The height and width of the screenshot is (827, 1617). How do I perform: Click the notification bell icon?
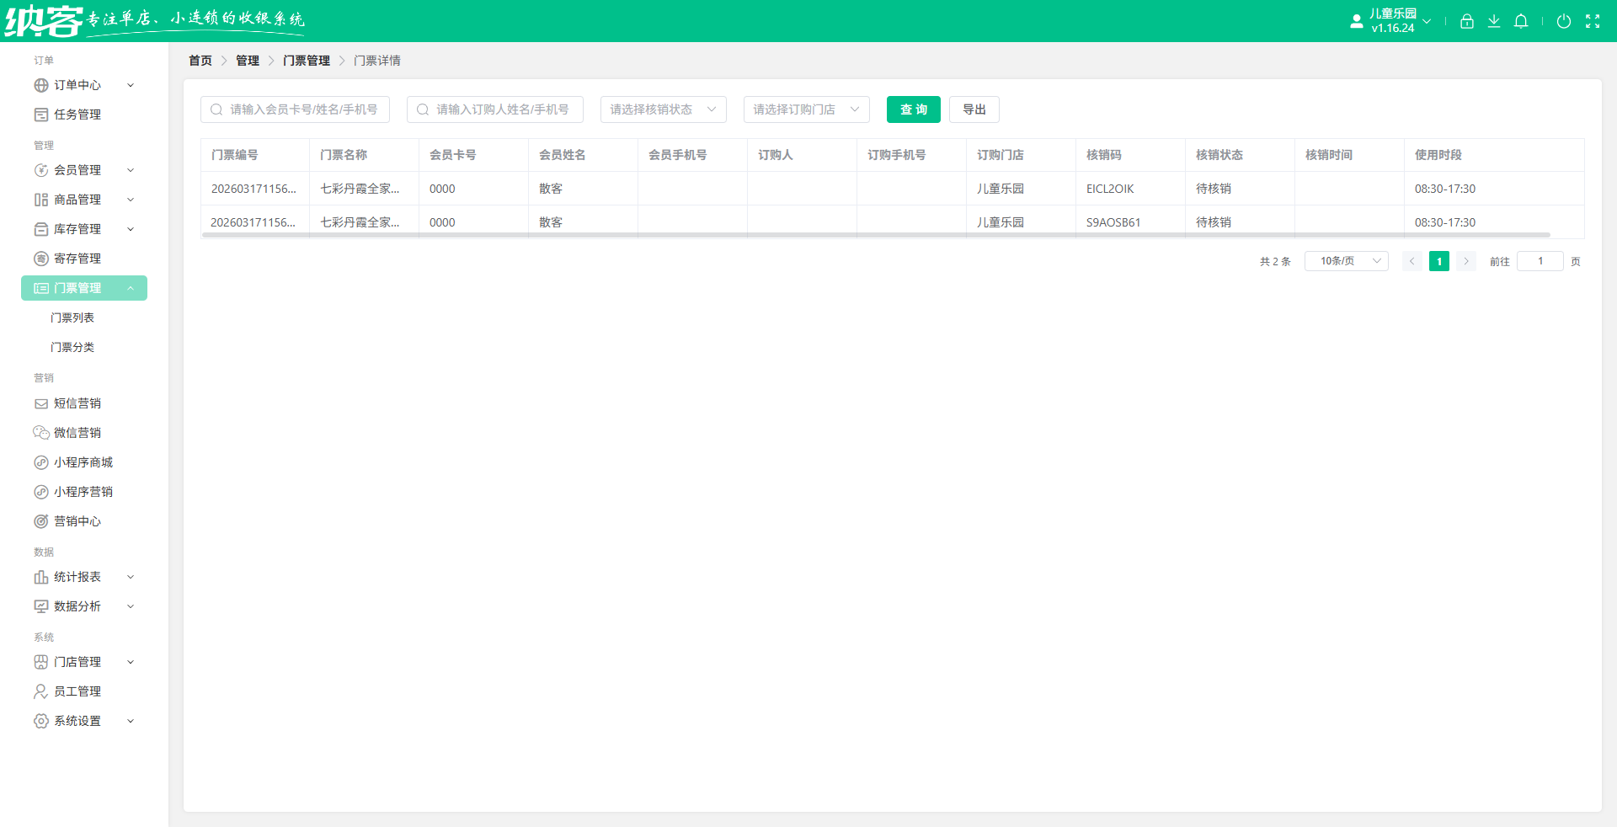[x=1521, y=21]
